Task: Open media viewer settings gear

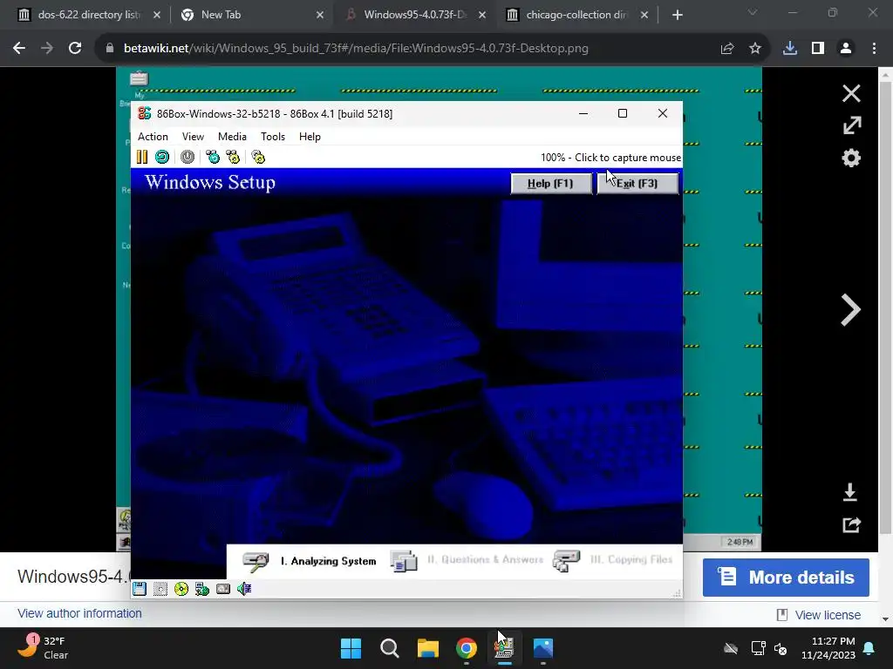Action: point(851,159)
